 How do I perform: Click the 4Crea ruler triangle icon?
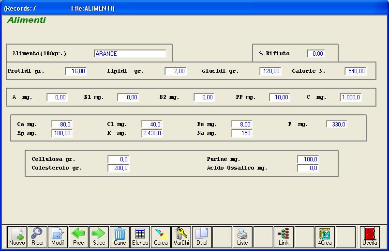point(325,237)
